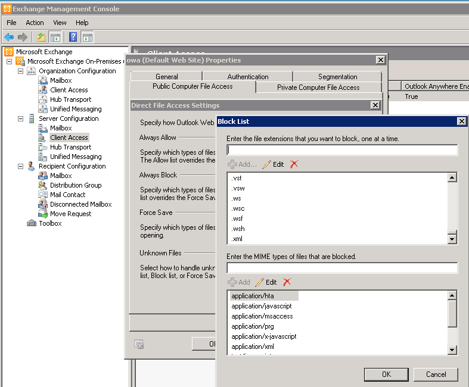Screen dimensions: 469x387
Task: Switch to the Segmentation tab
Action: [x=338, y=76]
